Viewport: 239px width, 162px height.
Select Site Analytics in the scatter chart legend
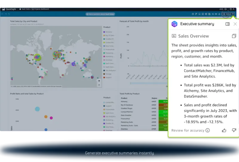[110, 116]
